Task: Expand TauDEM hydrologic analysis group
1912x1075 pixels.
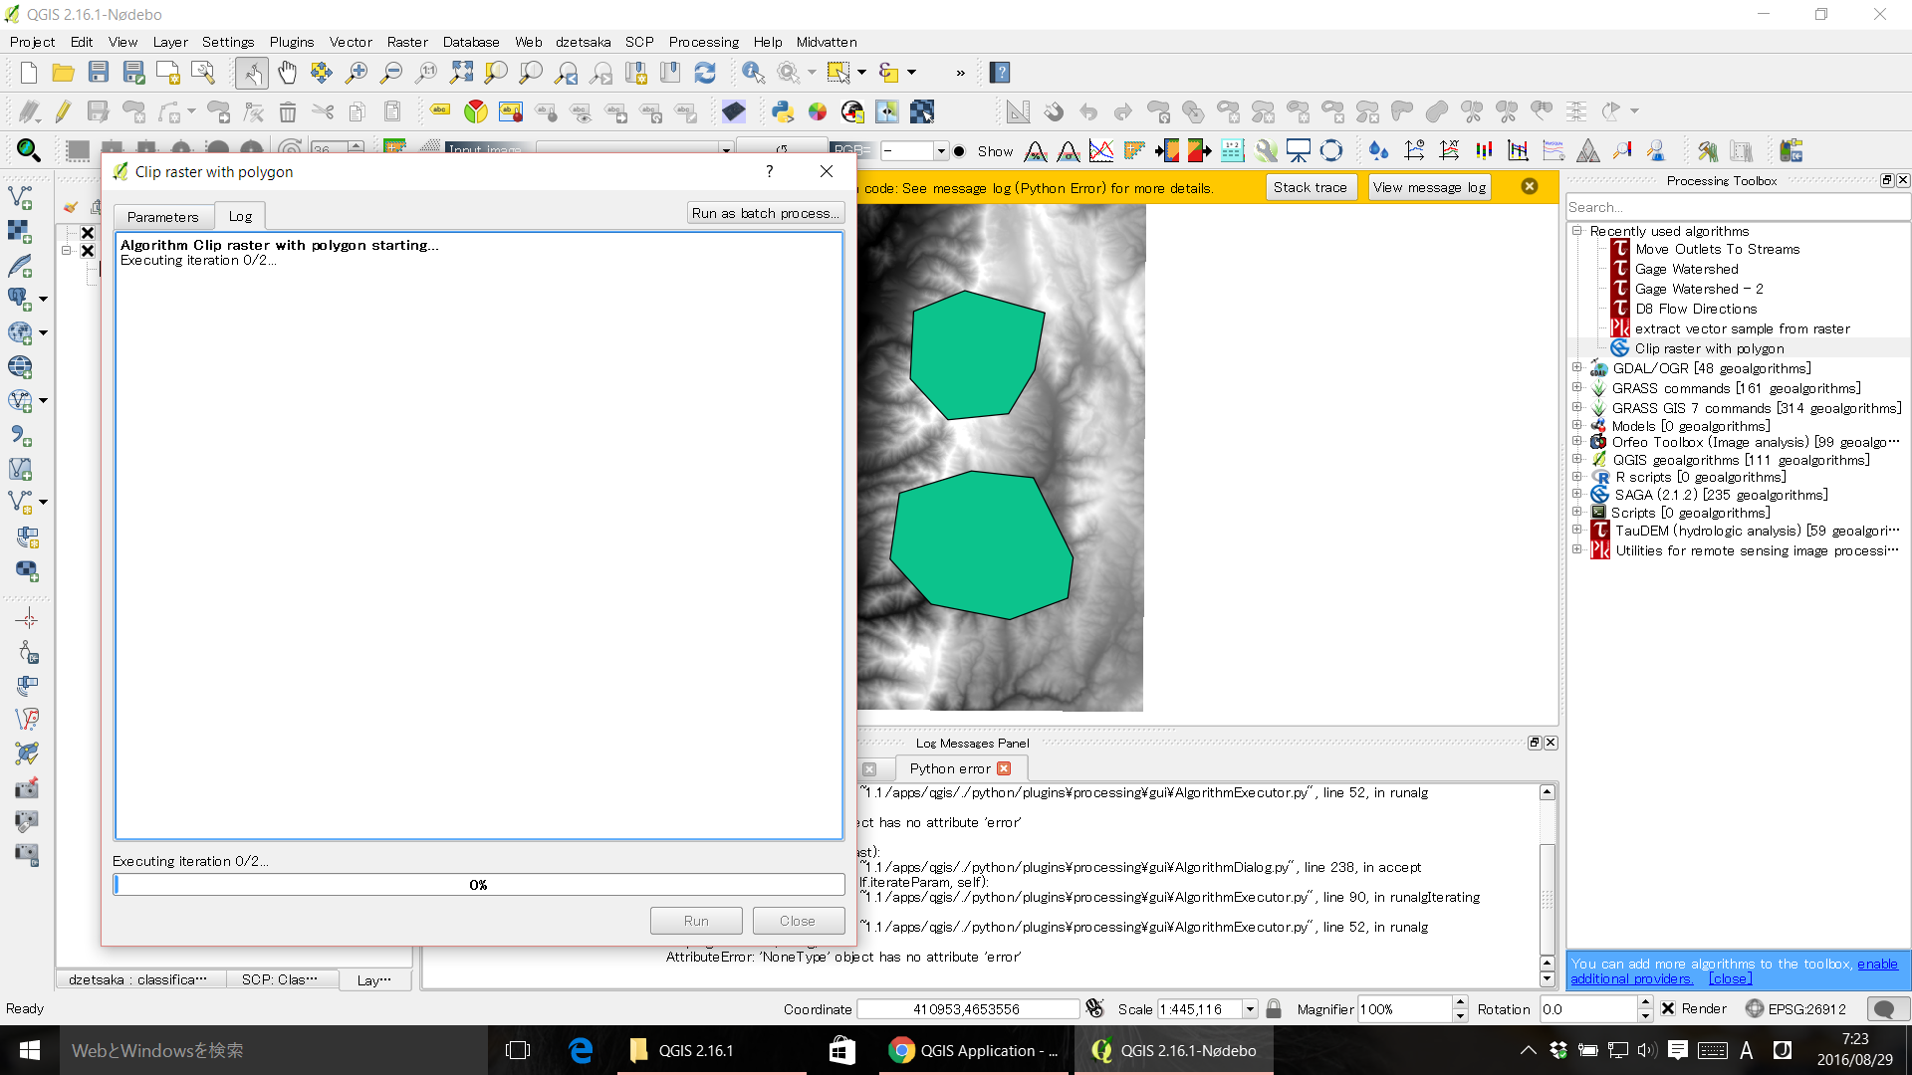Action: click(1577, 530)
